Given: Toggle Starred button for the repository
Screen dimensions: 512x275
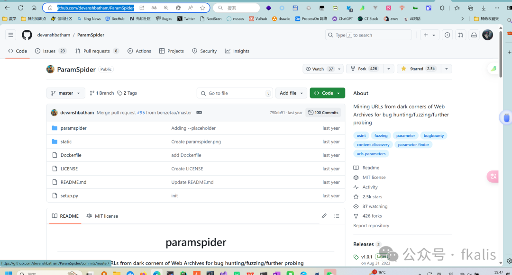Looking at the screenshot, I should pos(419,69).
